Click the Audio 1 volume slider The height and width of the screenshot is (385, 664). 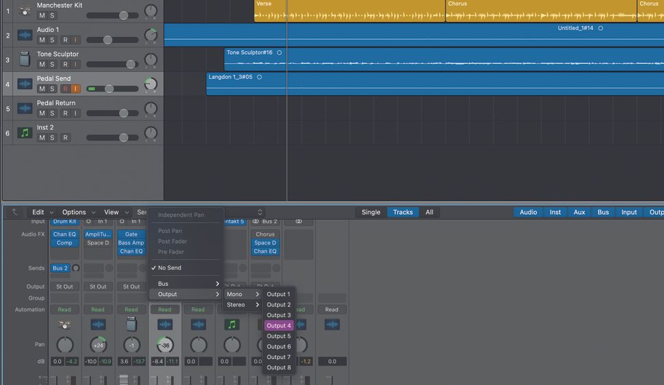tap(113, 40)
